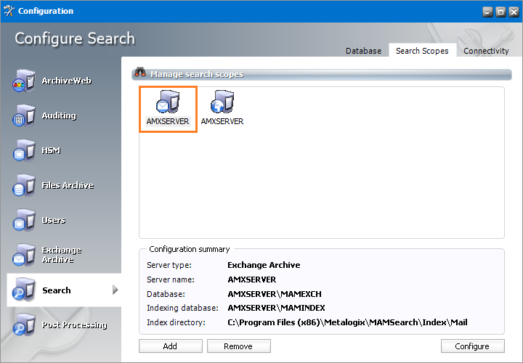
Task: Open the Post Processing icon
Action: click(24, 325)
